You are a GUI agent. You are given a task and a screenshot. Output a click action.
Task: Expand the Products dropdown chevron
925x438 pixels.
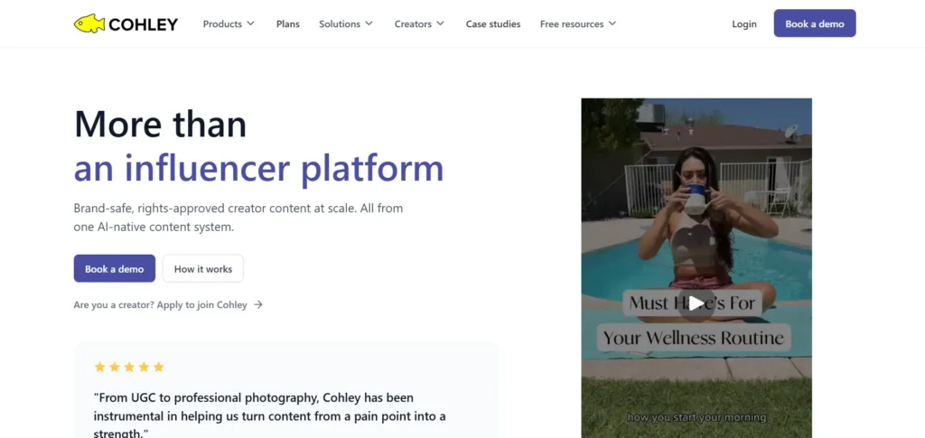click(x=251, y=23)
